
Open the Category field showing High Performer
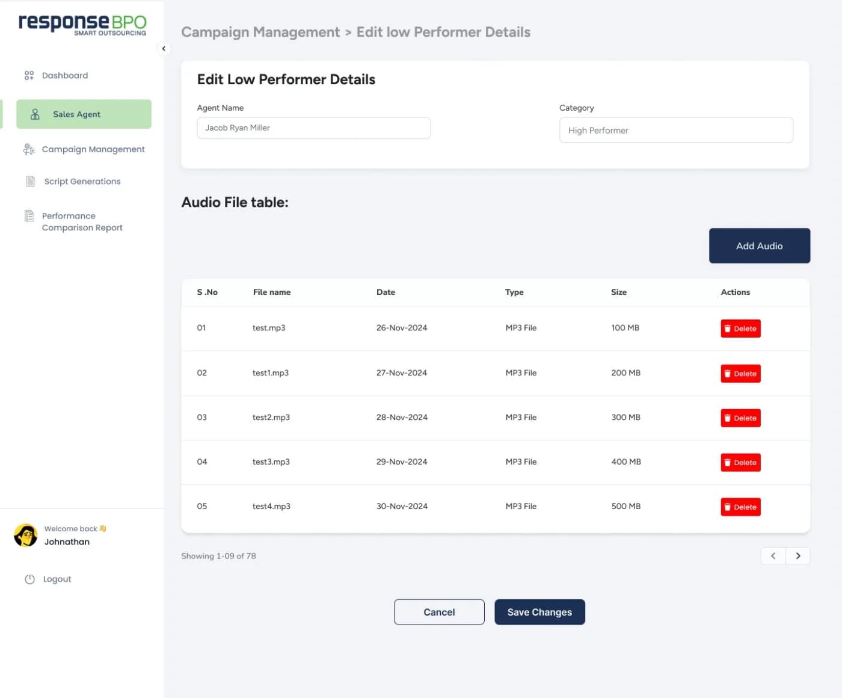676,130
